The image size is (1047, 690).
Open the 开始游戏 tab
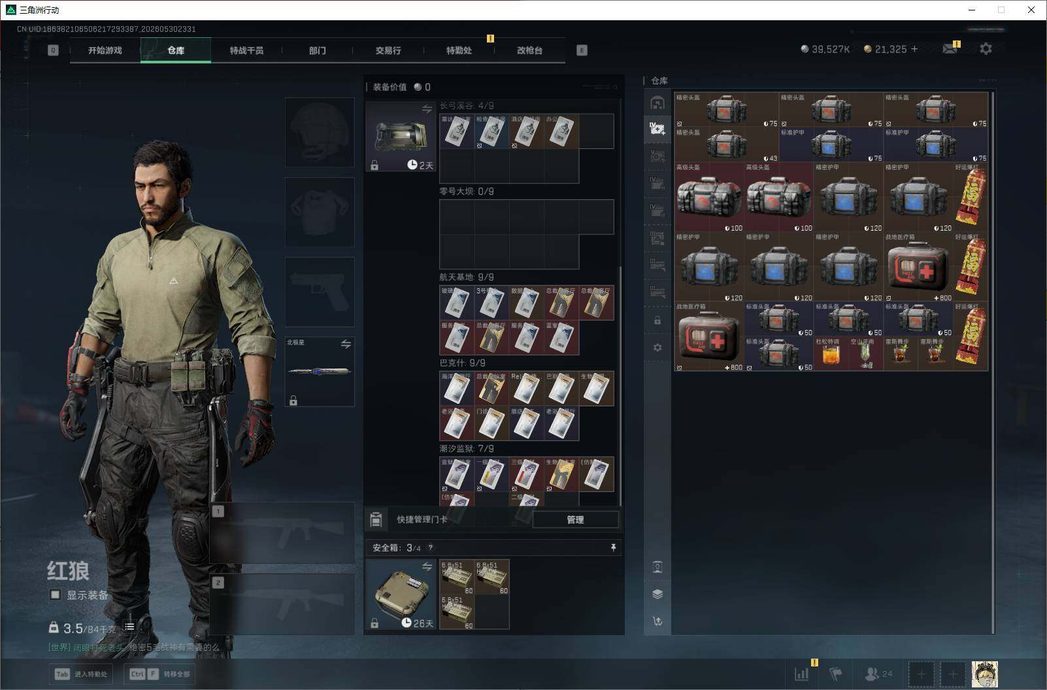pyautogui.click(x=105, y=50)
